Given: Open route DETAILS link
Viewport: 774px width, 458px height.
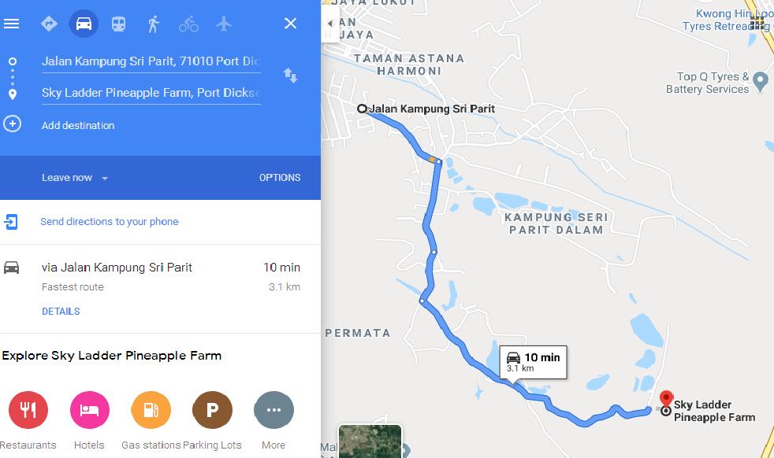Looking at the screenshot, I should pyautogui.click(x=61, y=311).
